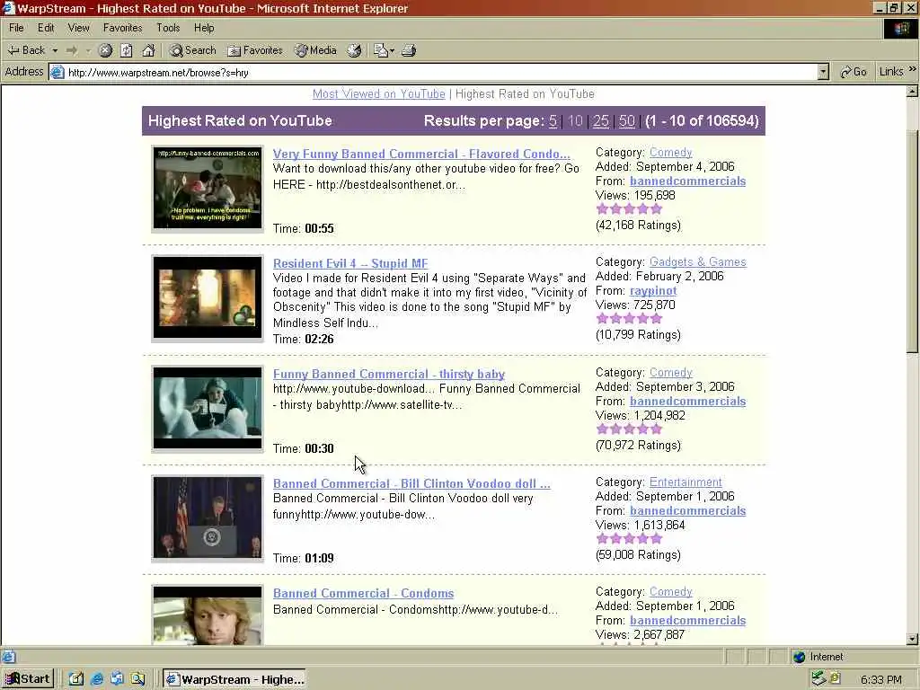Go to the Home page icon
The image size is (920, 690).
pyautogui.click(x=148, y=50)
